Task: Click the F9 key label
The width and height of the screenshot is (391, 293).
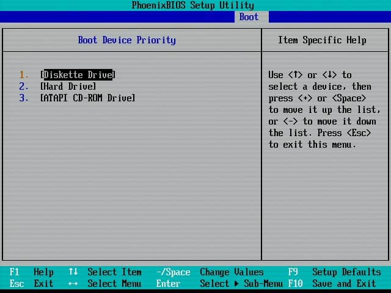Action: tap(293, 272)
